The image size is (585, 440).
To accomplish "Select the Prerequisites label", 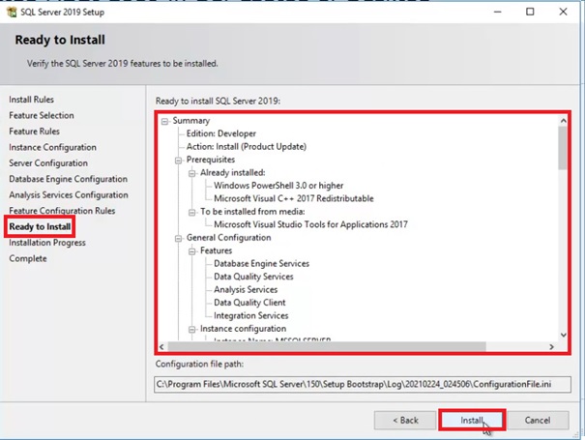I will (x=211, y=160).
